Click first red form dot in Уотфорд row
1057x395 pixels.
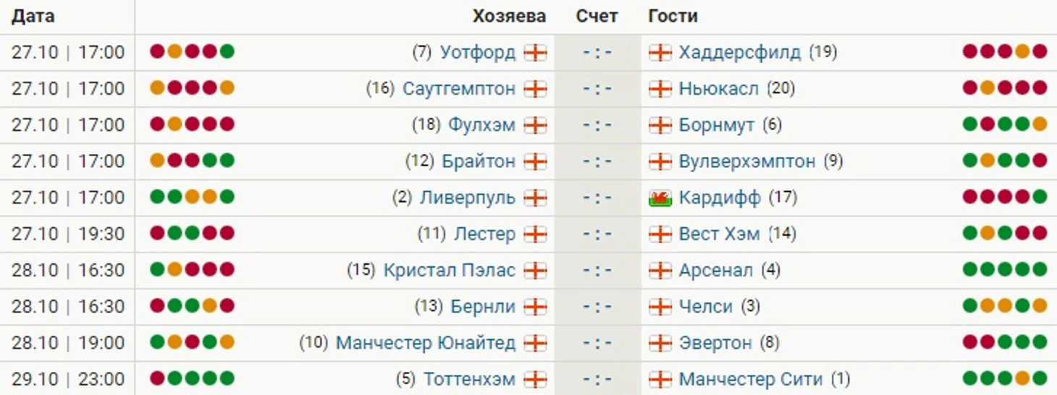pyautogui.click(x=157, y=51)
